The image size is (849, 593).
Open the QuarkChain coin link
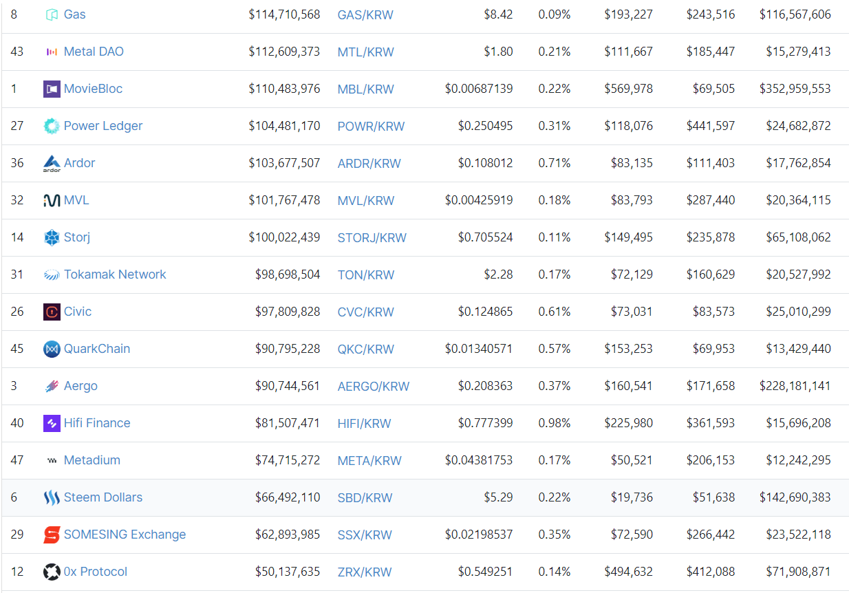[x=97, y=349]
